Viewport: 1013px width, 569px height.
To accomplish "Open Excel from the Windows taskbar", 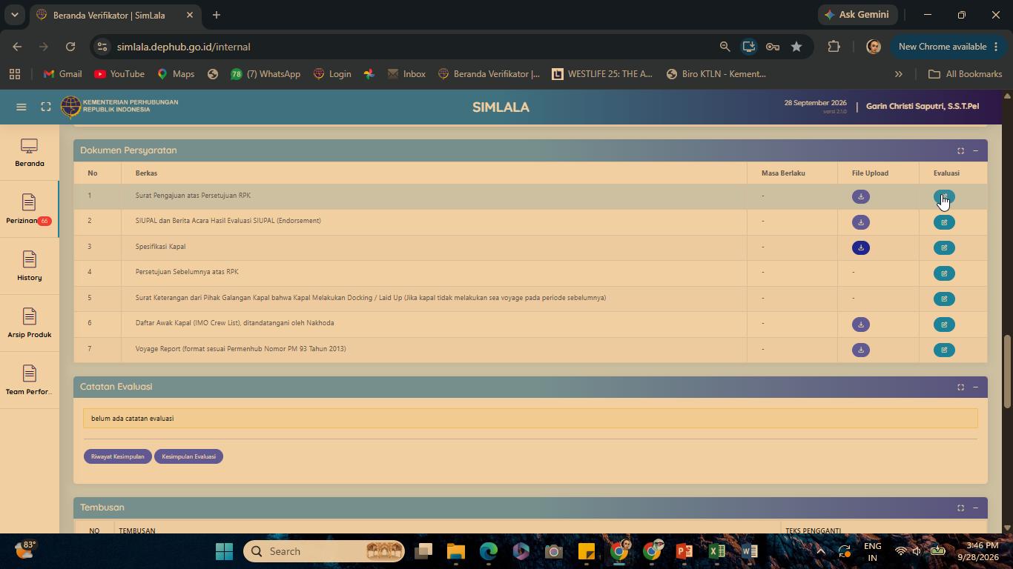I will (x=717, y=551).
